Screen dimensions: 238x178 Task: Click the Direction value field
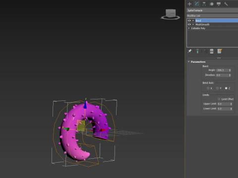coord(222,75)
